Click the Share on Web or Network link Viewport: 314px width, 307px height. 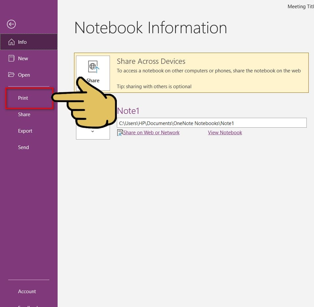(x=151, y=133)
